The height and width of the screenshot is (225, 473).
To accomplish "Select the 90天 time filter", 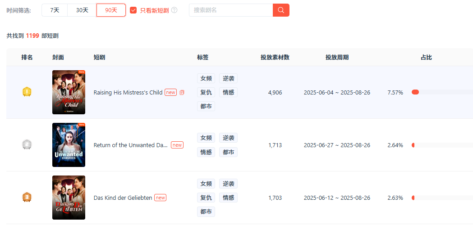I will pos(111,10).
